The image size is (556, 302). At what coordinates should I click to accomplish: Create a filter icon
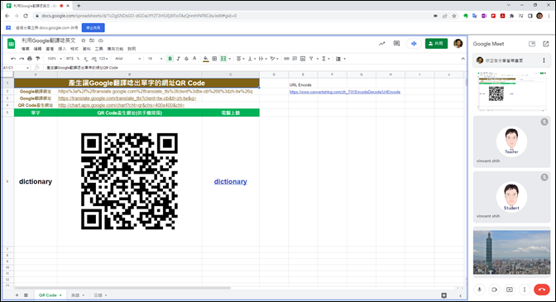(x=311, y=59)
